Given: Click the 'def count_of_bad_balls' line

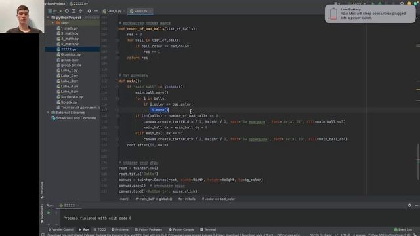Looking at the screenshot, I should (x=157, y=29).
